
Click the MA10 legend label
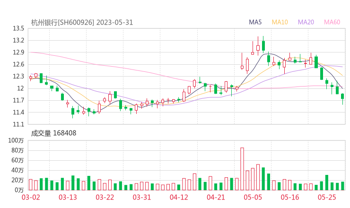[x=280, y=22]
